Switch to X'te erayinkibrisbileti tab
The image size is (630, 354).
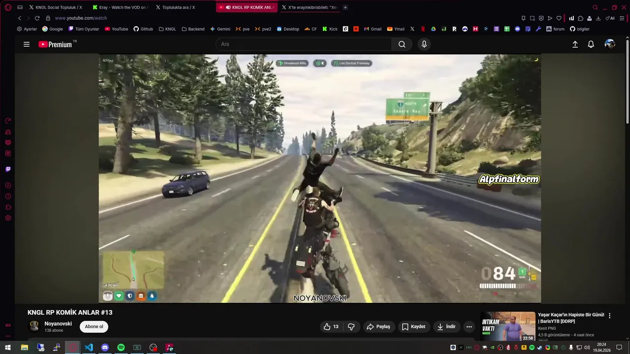tap(310, 7)
